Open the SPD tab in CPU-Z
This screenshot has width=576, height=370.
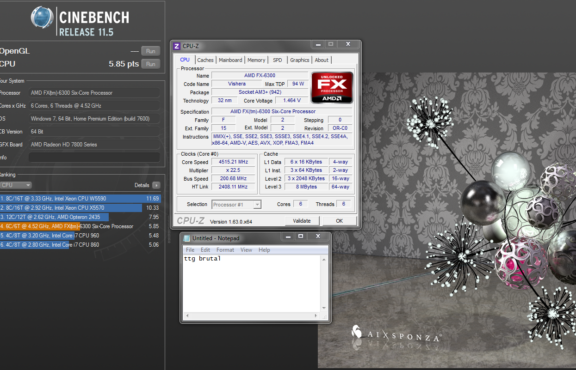[x=277, y=60]
